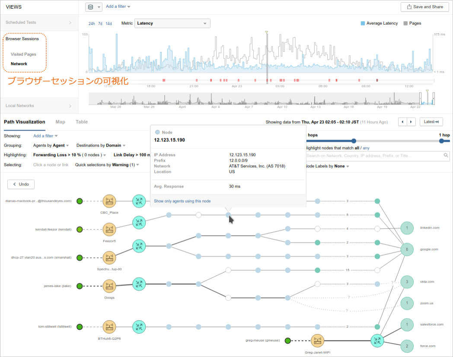
Task: Go to previous time interval arrow
Action: pos(402,122)
